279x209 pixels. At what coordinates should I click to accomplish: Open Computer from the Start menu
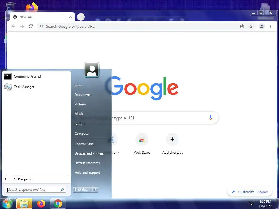click(82, 134)
